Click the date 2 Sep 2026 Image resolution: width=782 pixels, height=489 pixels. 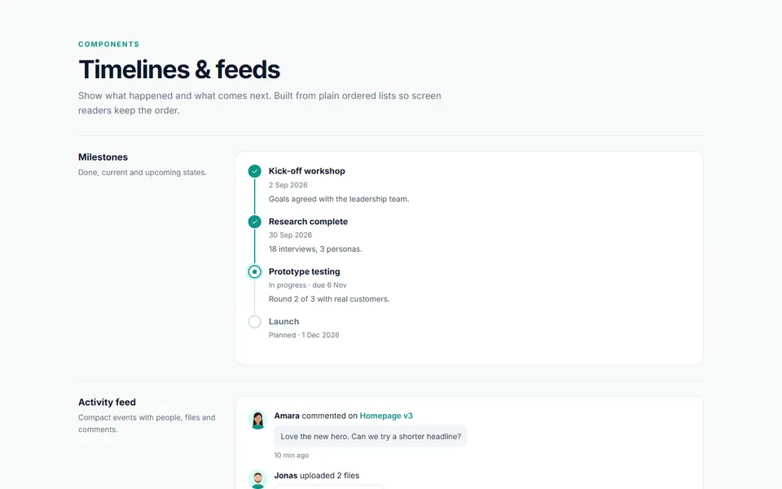[x=288, y=185]
